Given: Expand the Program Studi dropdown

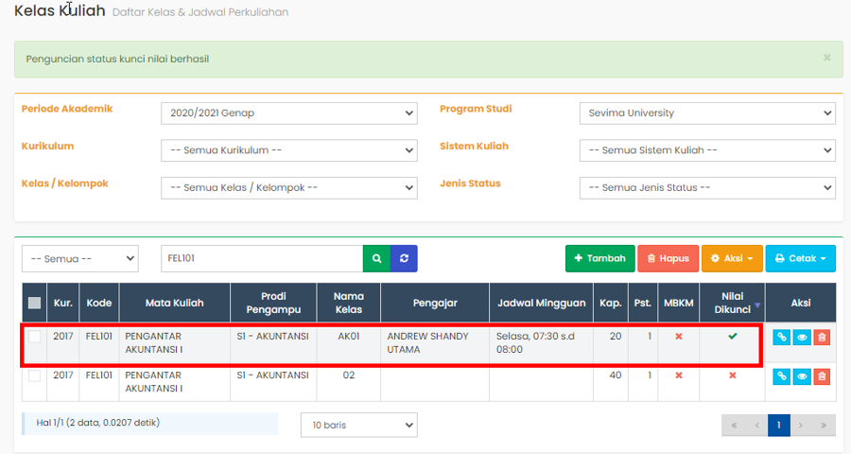Looking at the screenshot, I should click(x=706, y=113).
